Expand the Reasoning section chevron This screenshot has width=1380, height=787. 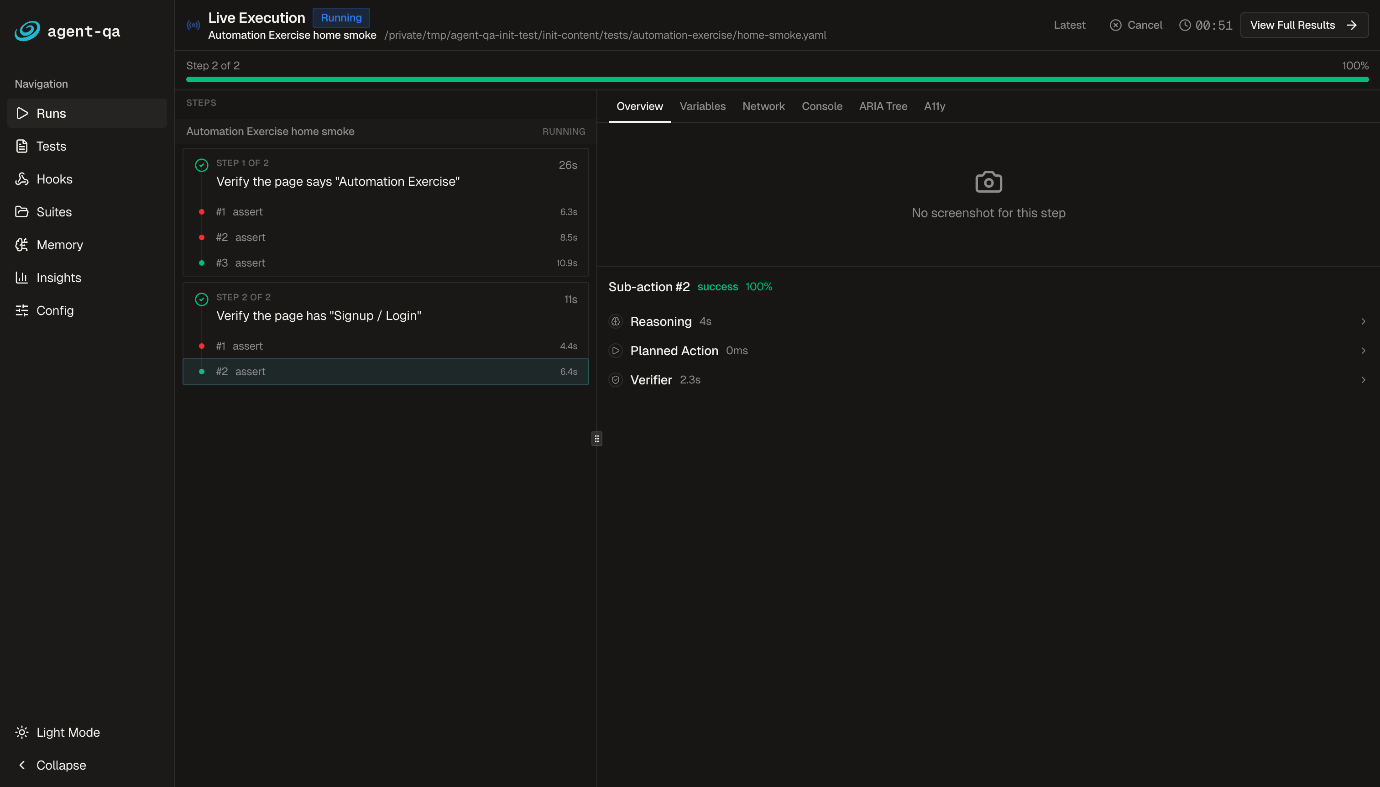1363,322
